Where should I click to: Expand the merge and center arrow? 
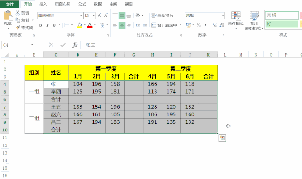click(181, 25)
